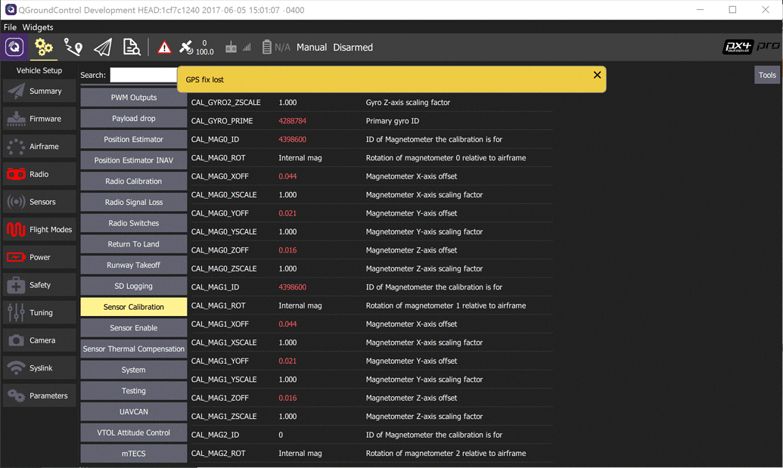
Task: Select Testing parameter group
Action: (x=134, y=391)
